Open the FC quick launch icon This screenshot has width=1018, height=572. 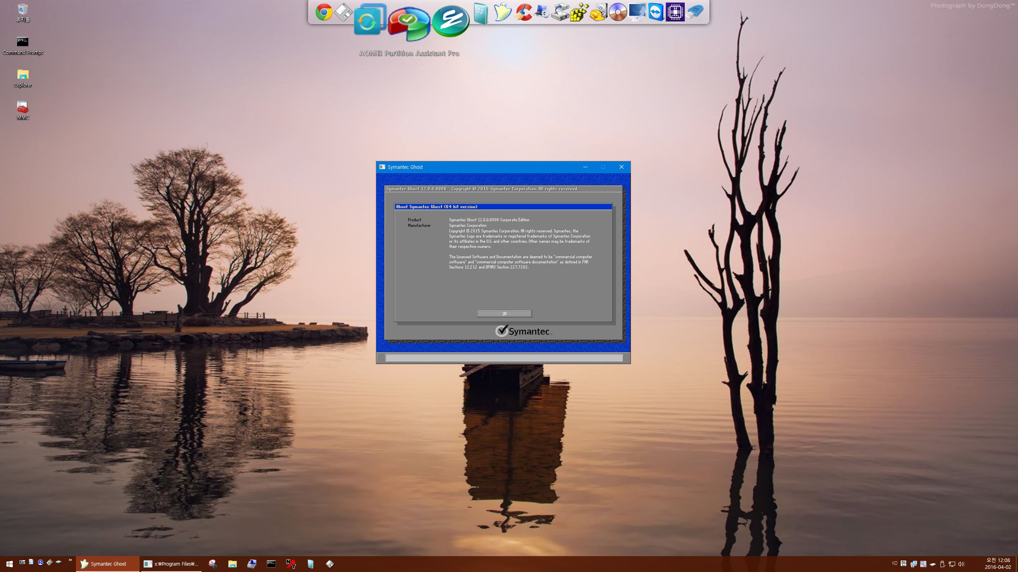[40, 562]
